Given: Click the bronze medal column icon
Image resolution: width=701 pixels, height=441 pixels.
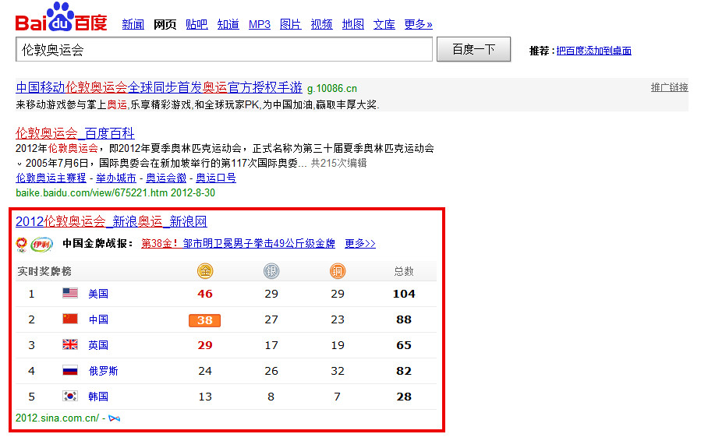Looking at the screenshot, I should [338, 271].
